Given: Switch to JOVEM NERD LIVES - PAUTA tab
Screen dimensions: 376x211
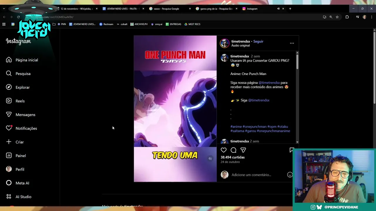Looking at the screenshot, I should [123, 9].
